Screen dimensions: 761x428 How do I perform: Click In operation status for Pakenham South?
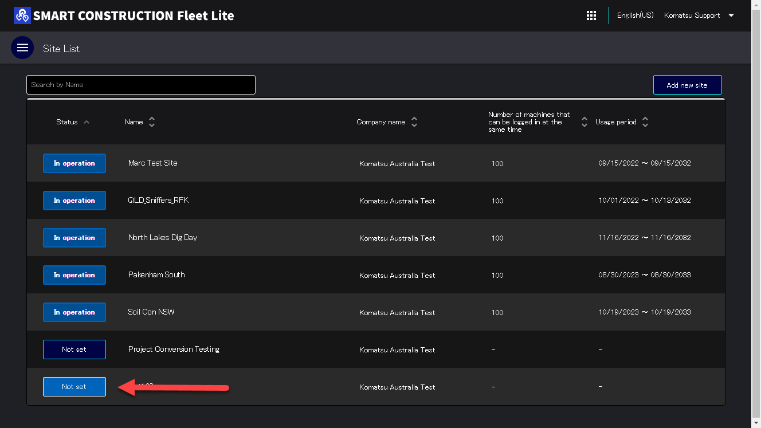[74, 275]
